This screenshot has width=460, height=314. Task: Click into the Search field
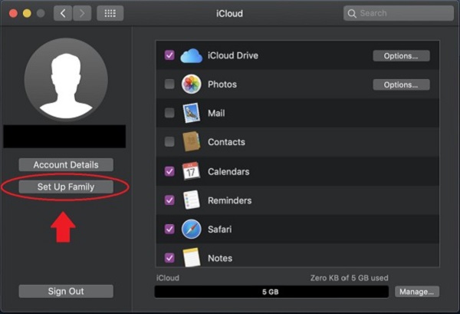pyautogui.click(x=399, y=13)
